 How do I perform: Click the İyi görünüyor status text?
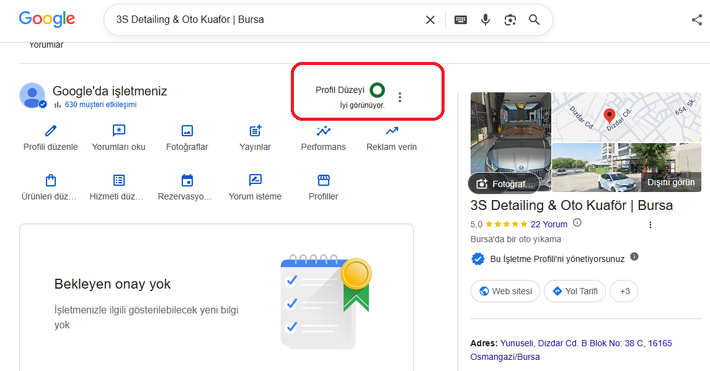click(362, 105)
